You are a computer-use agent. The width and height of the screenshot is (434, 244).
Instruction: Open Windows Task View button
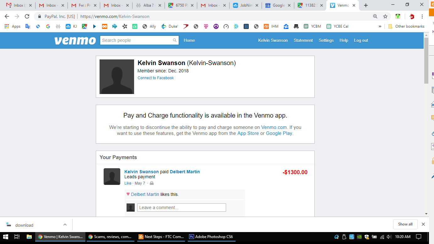pyautogui.click(x=17, y=237)
